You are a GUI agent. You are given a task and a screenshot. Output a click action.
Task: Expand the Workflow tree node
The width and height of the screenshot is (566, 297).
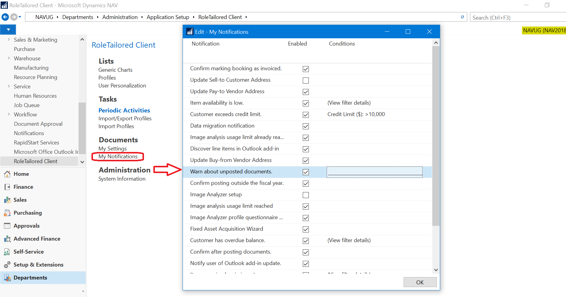9,114
